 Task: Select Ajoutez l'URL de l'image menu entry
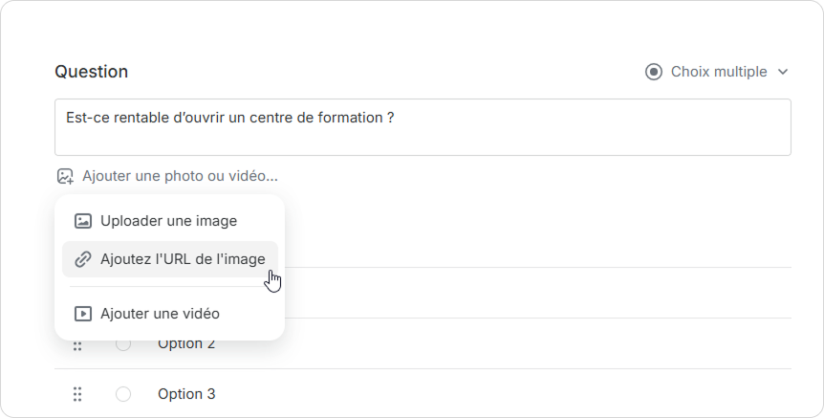183,259
